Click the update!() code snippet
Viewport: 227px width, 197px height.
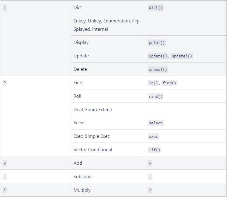182,56
